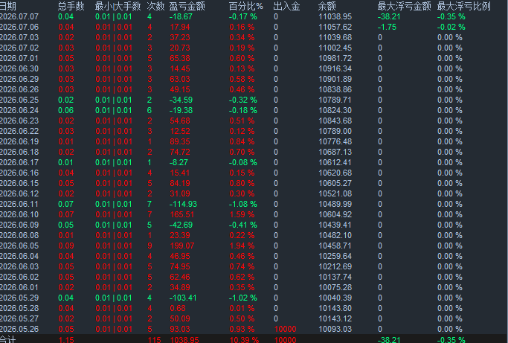Click deposit 10000 in 2026.05.26 row
The width and height of the screenshot is (508, 343).
click(x=285, y=329)
